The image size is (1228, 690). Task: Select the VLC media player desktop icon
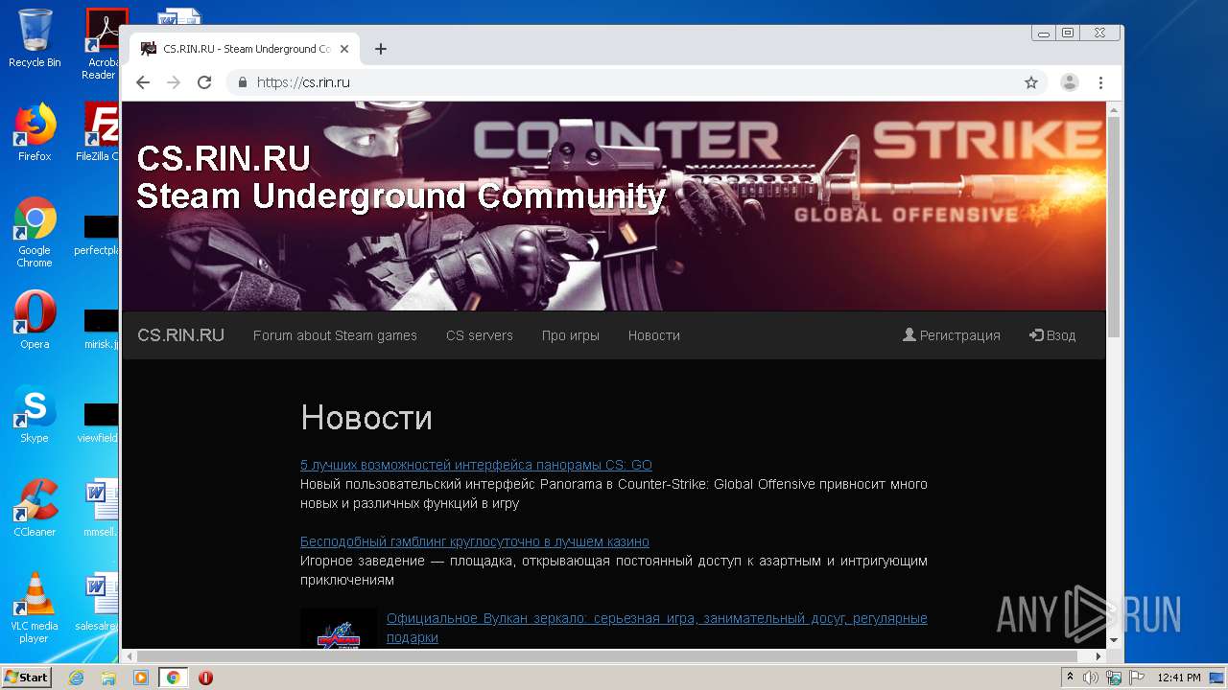[35, 608]
